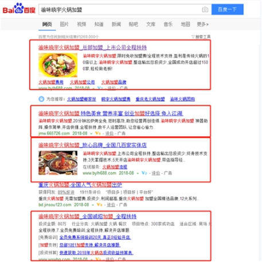Click the 为您推荐 recommendation icon
262x262 pixels.
pos(41,99)
